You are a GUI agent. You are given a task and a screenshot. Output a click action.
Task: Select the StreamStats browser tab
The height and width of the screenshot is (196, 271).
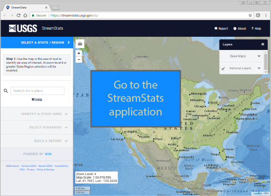[26, 8]
